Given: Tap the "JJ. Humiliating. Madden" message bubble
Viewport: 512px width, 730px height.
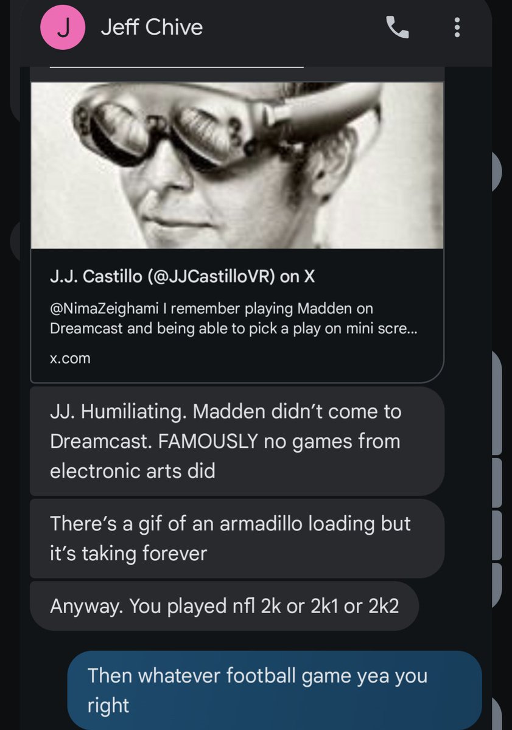Looking at the screenshot, I should pyautogui.click(x=237, y=441).
